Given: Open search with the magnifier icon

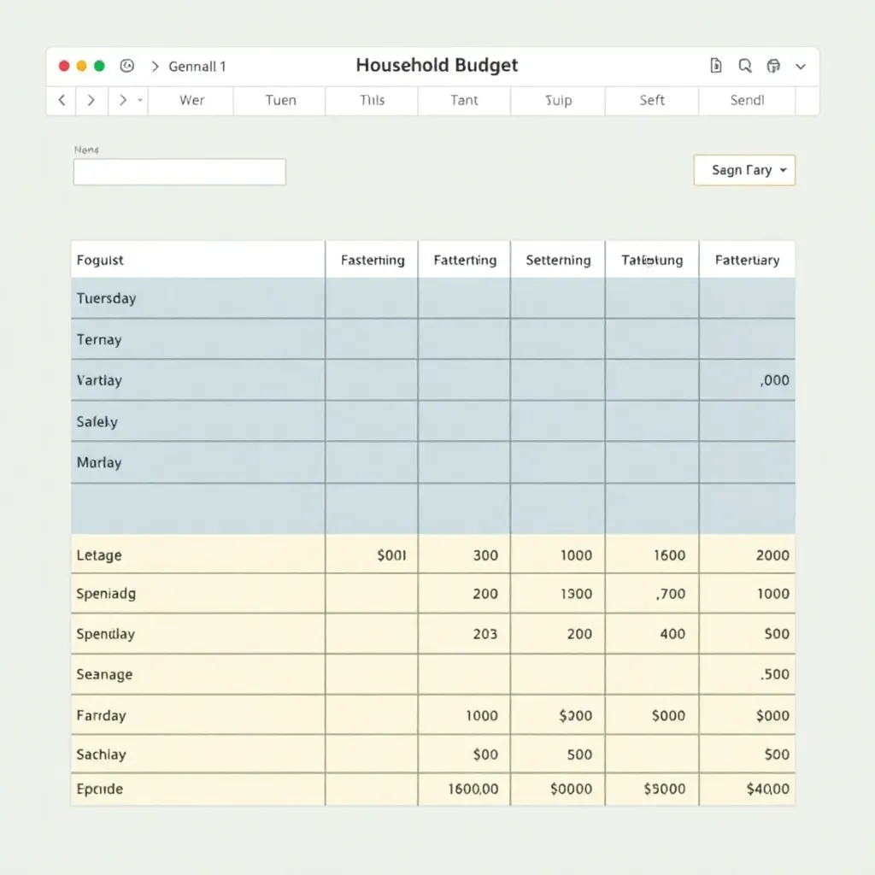Looking at the screenshot, I should [744, 66].
